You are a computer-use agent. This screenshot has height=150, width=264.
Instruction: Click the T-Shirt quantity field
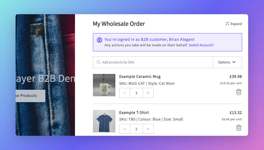pyautogui.click(x=136, y=129)
